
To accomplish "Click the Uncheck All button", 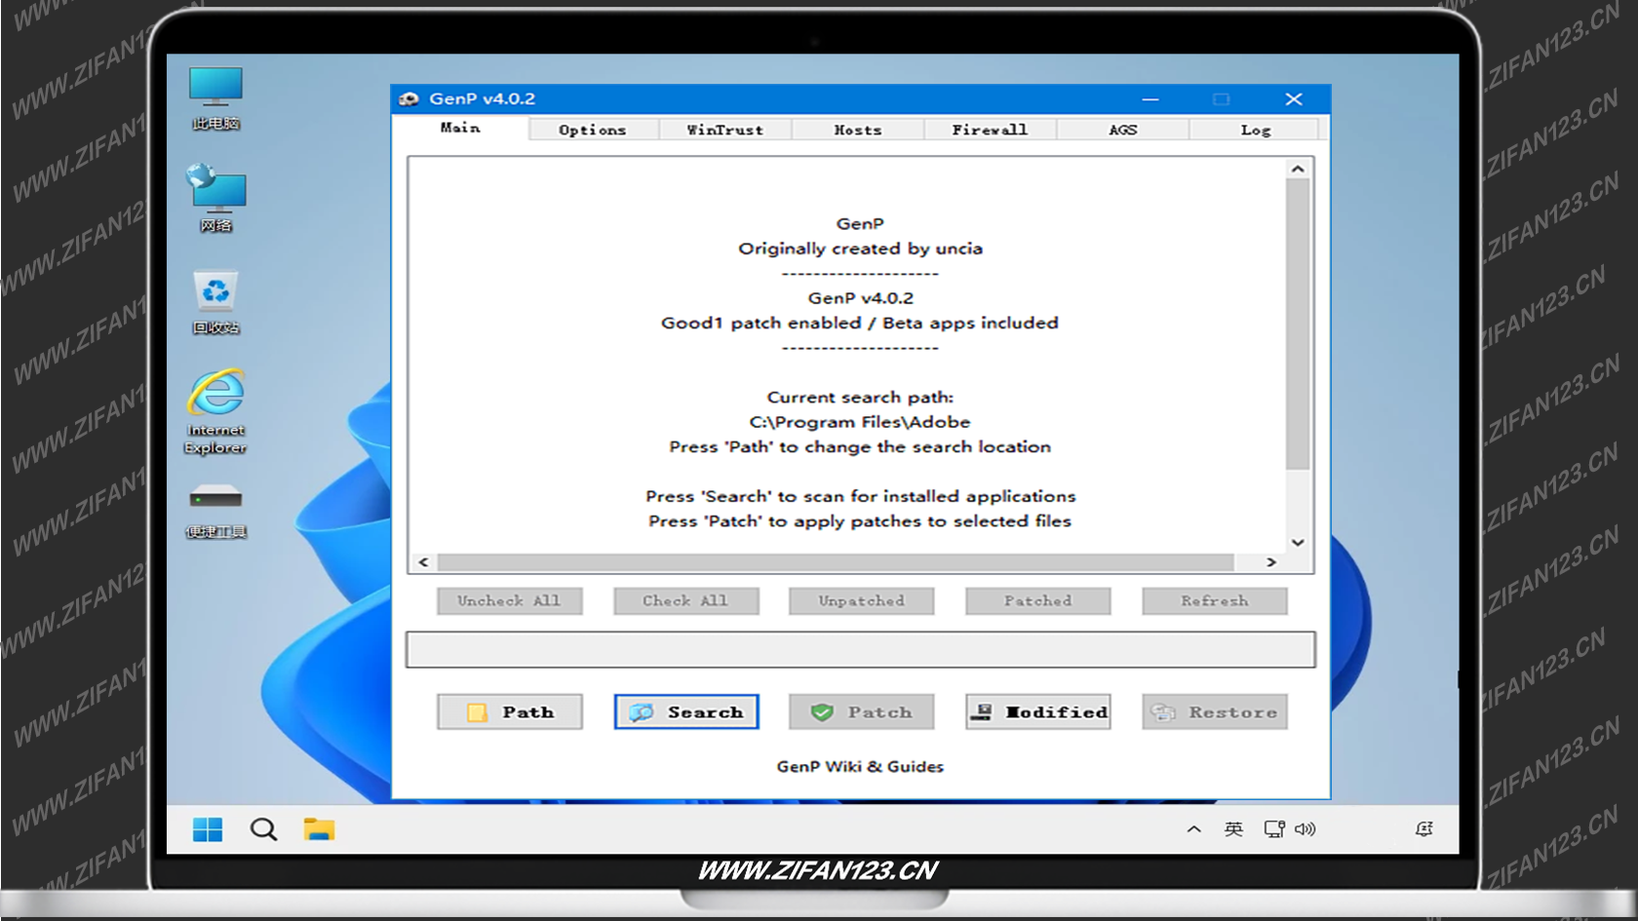I will click(x=510, y=600).
